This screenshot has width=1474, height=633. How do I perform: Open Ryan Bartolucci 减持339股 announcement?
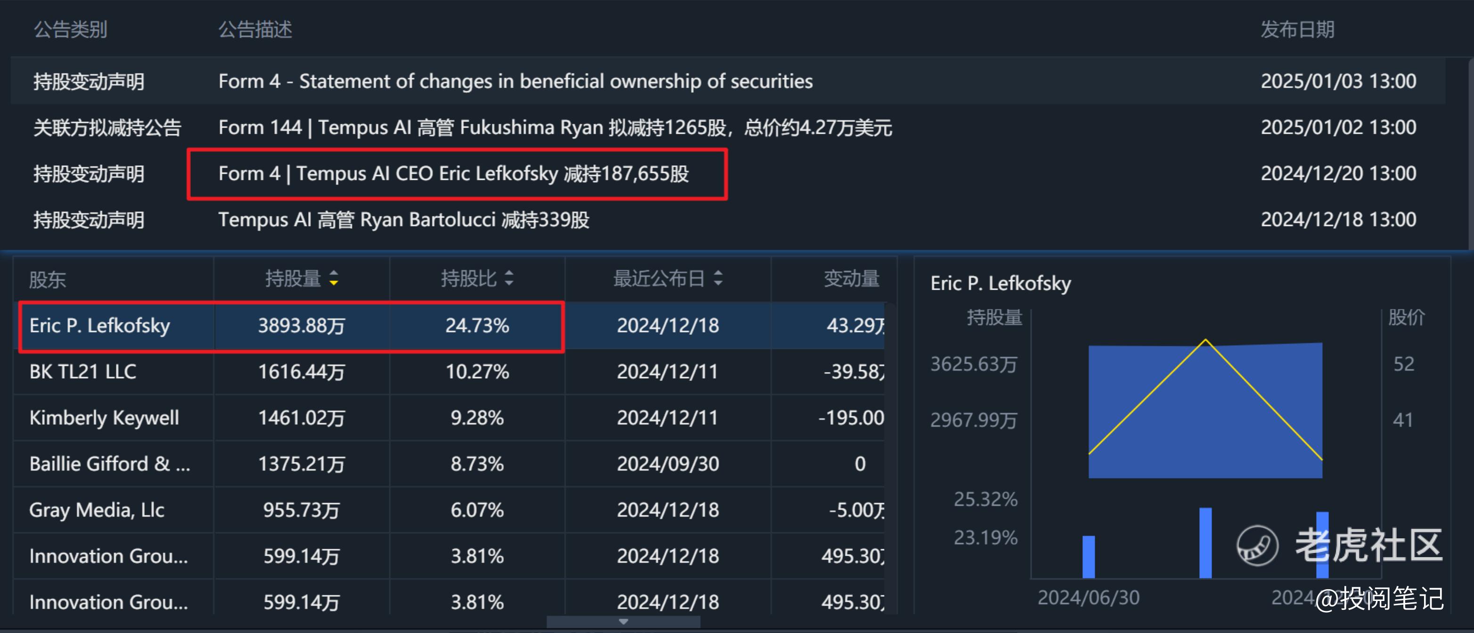click(x=403, y=220)
